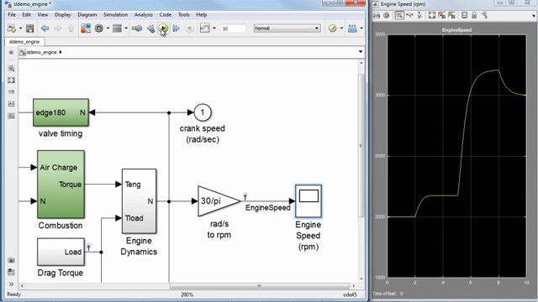538x302 pixels.
Task: Open the Analysis menu
Action: tap(144, 15)
